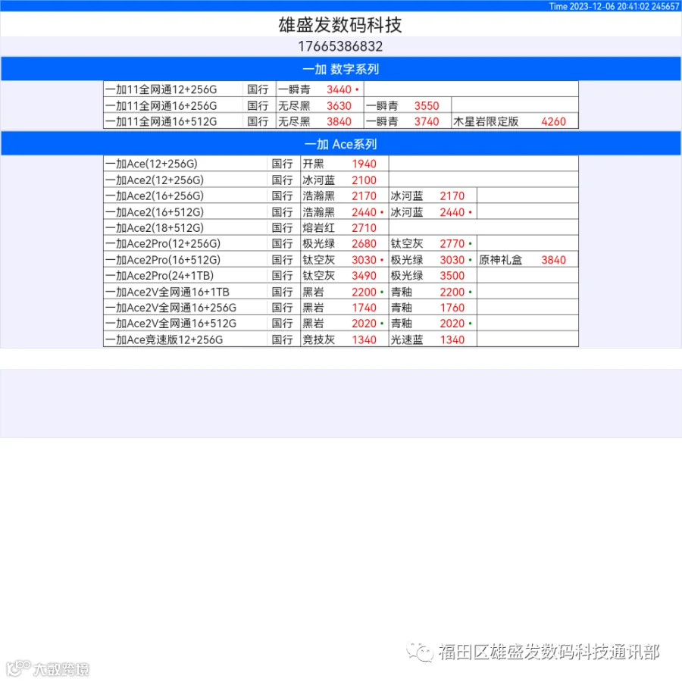Click the 浩瀚黑 price 2170
The width and height of the screenshot is (682, 682).
tap(364, 196)
